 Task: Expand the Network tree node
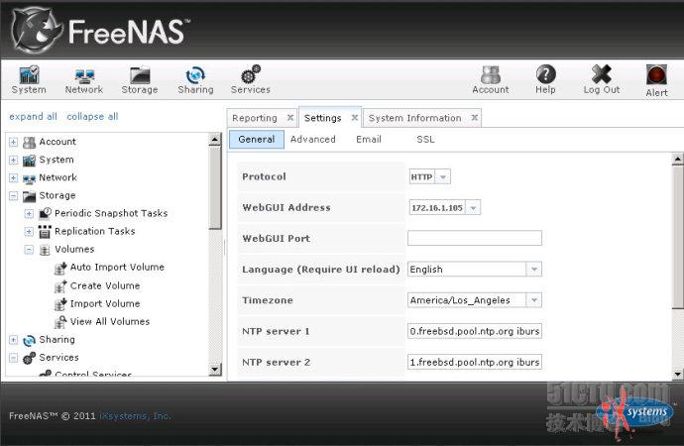pyautogui.click(x=14, y=177)
